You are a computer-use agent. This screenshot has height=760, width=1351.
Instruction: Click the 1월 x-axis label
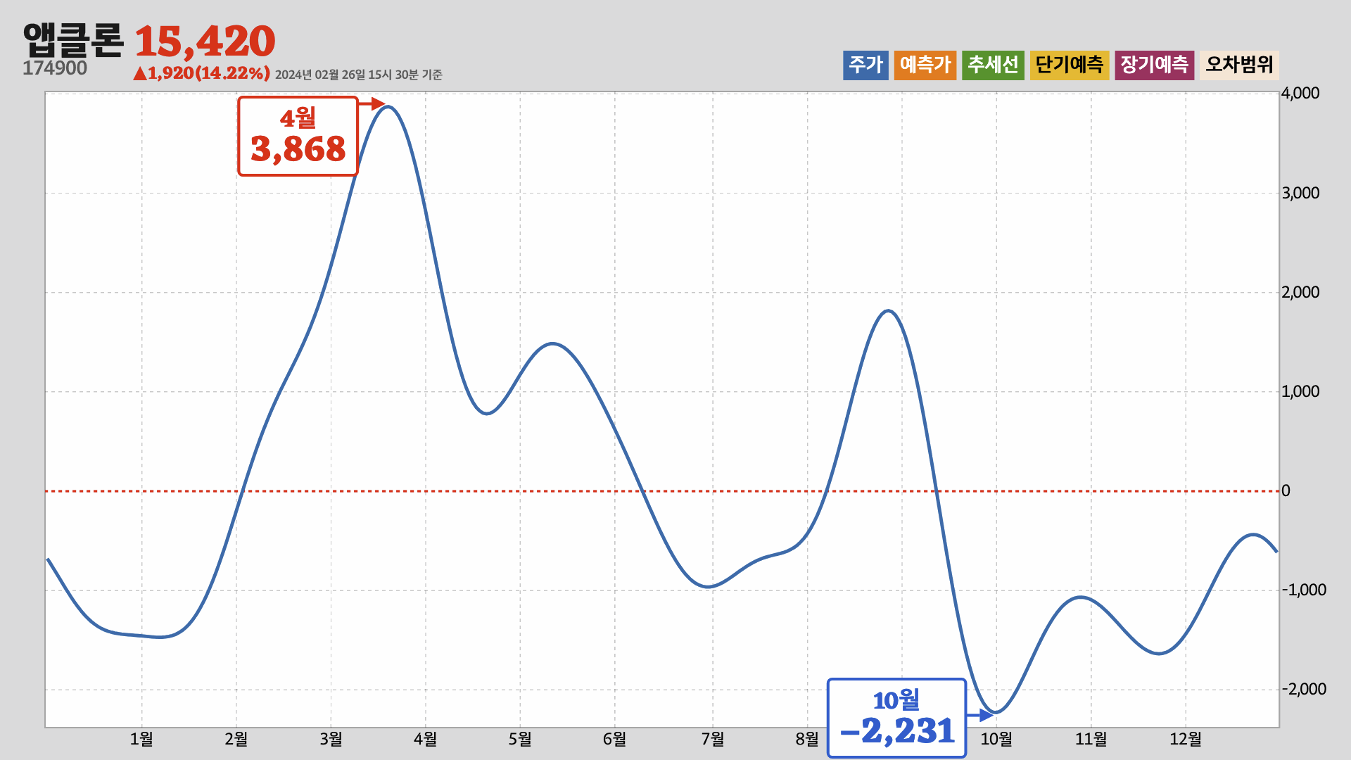point(141,739)
